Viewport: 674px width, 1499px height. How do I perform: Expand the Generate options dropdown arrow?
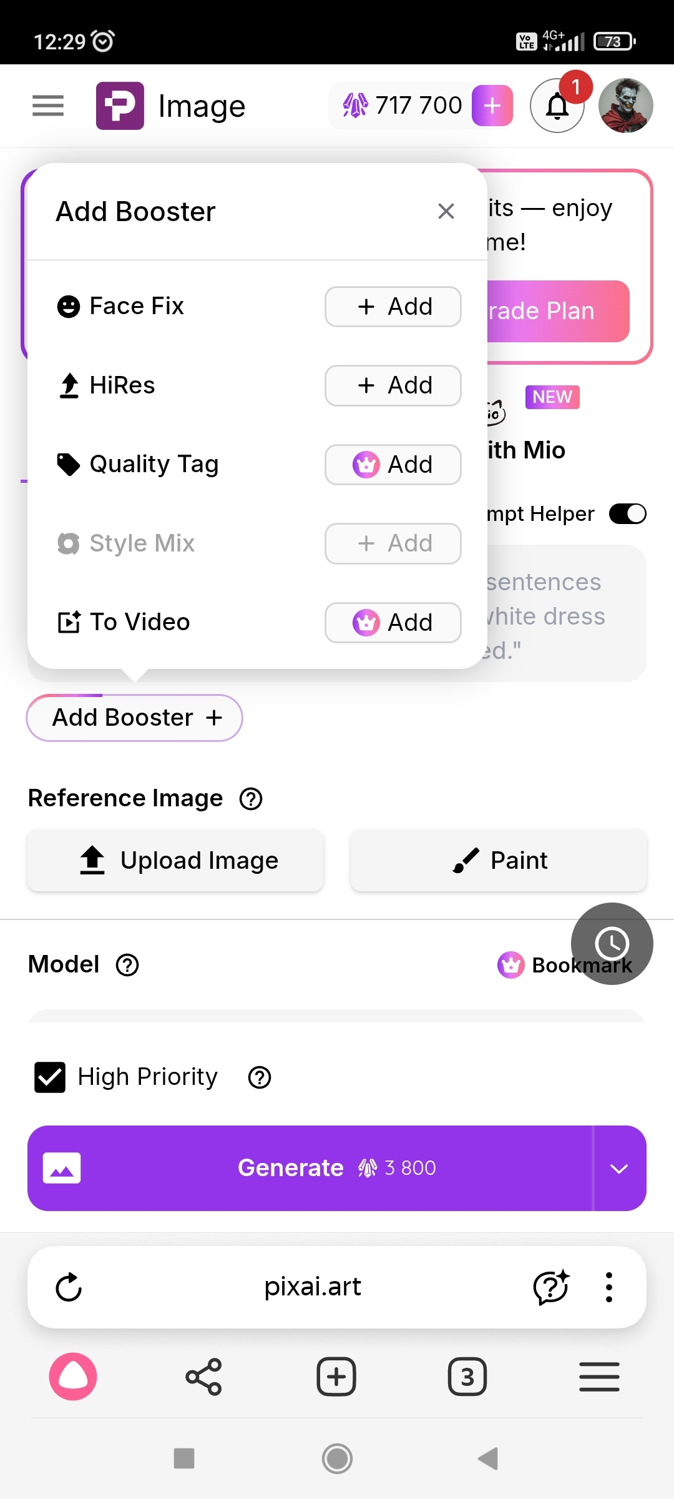618,1169
